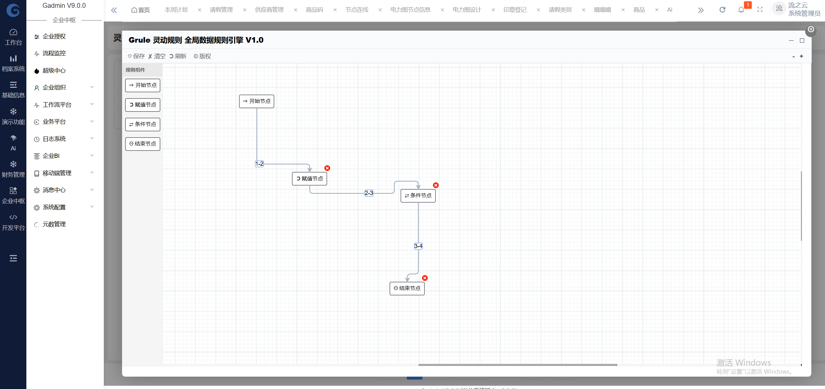Select the 2-3 connection label
The width and height of the screenshot is (825, 389).
[x=368, y=193]
